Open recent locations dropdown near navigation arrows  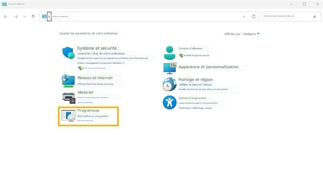pos(25,17)
